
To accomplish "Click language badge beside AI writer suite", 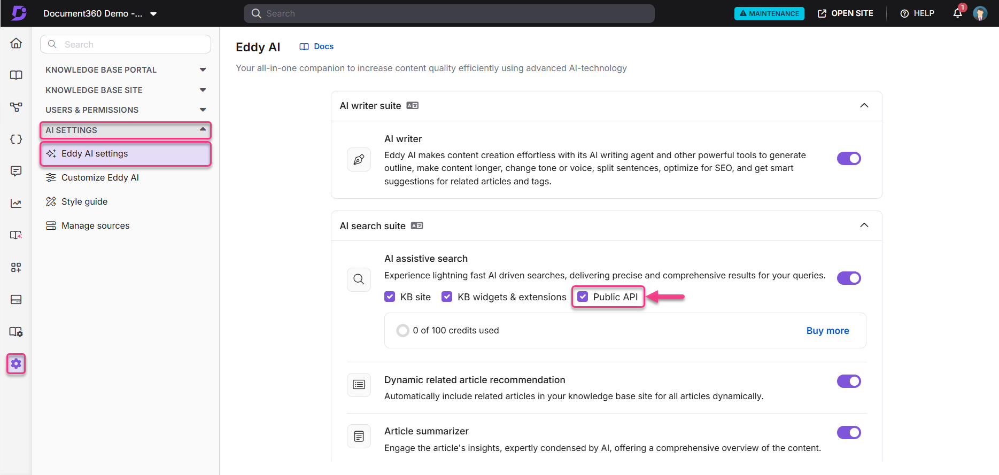I will 413,106.
